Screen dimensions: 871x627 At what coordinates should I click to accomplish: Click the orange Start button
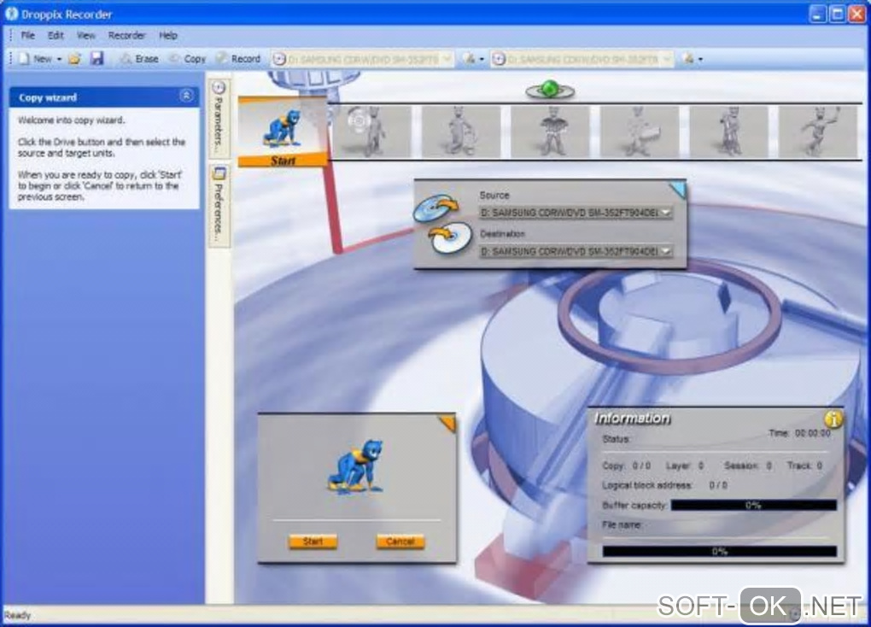[x=313, y=542]
